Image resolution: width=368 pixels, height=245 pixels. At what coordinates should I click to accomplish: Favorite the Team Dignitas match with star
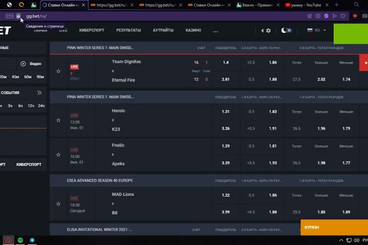(58, 71)
